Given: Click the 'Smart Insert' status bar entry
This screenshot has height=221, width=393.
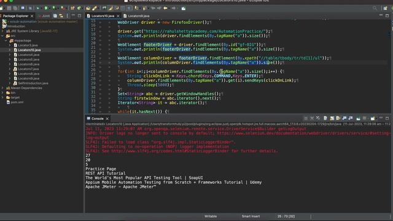Looking at the screenshot, I should [x=251, y=216].
